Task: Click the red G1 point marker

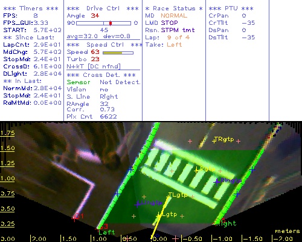Action: (x=74, y=218)
